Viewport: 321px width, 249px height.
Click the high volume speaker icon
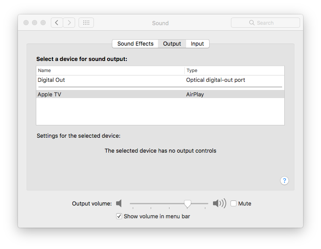(219, 203)
